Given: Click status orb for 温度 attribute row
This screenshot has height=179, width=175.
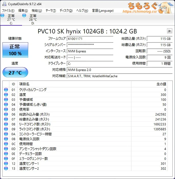Looking at the screenshot, I should pyautogui.click(x=6, y=95).
